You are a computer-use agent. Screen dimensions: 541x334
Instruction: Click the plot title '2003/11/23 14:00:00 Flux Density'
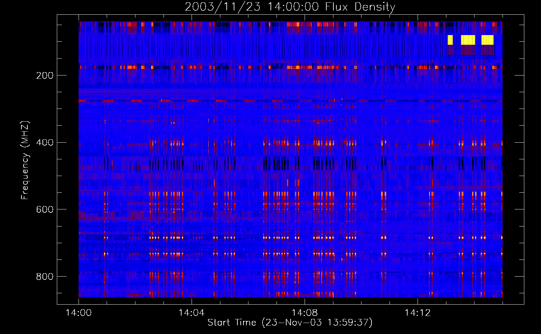tap(290, 7)
